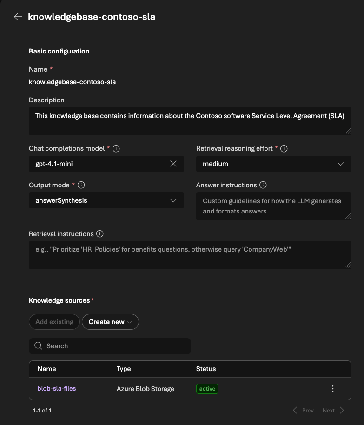The width and height of the screenshot is (364, 425).
Task: Click info icon beside Chat completions model
Action: click(116, 149)
